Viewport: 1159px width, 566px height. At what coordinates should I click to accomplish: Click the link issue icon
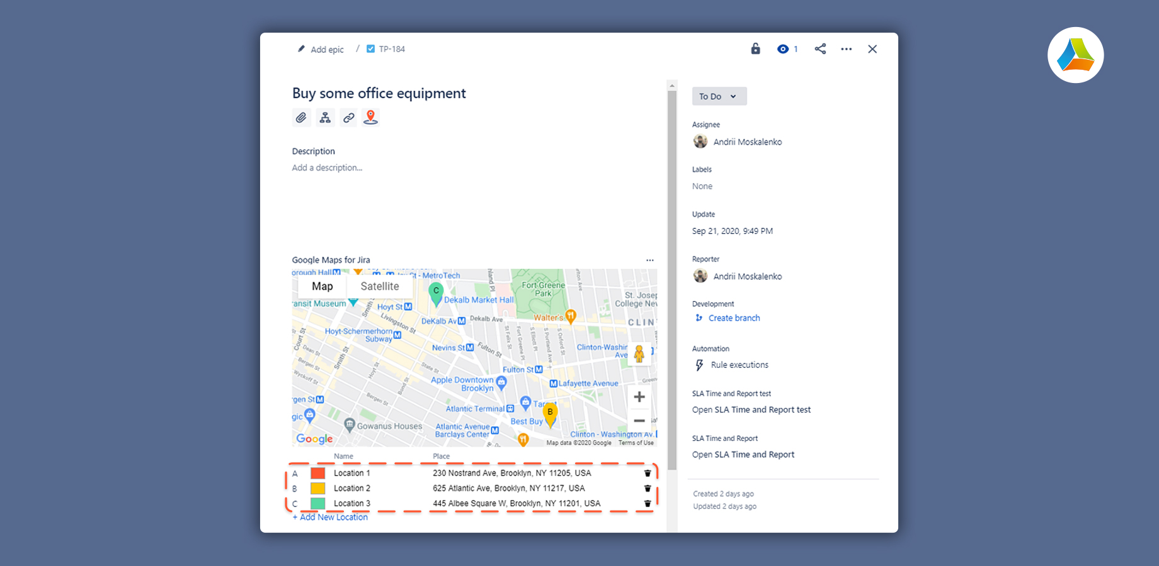click(348, 118)
